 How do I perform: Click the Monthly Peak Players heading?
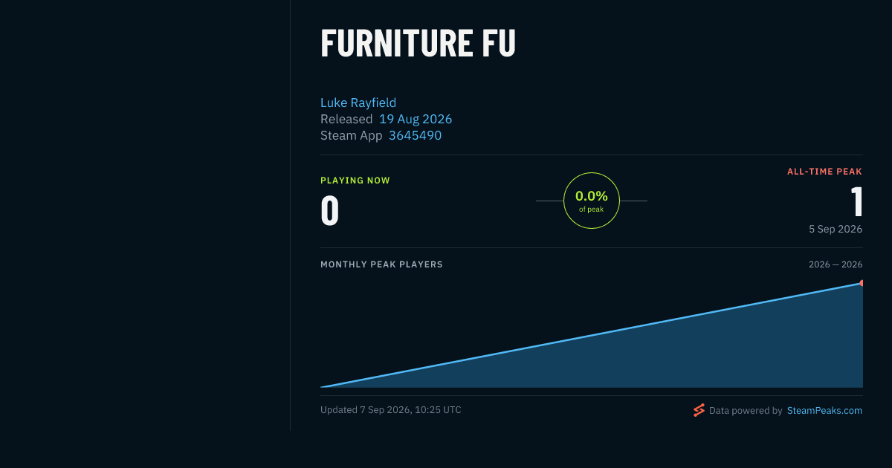[x=381, y=264]
